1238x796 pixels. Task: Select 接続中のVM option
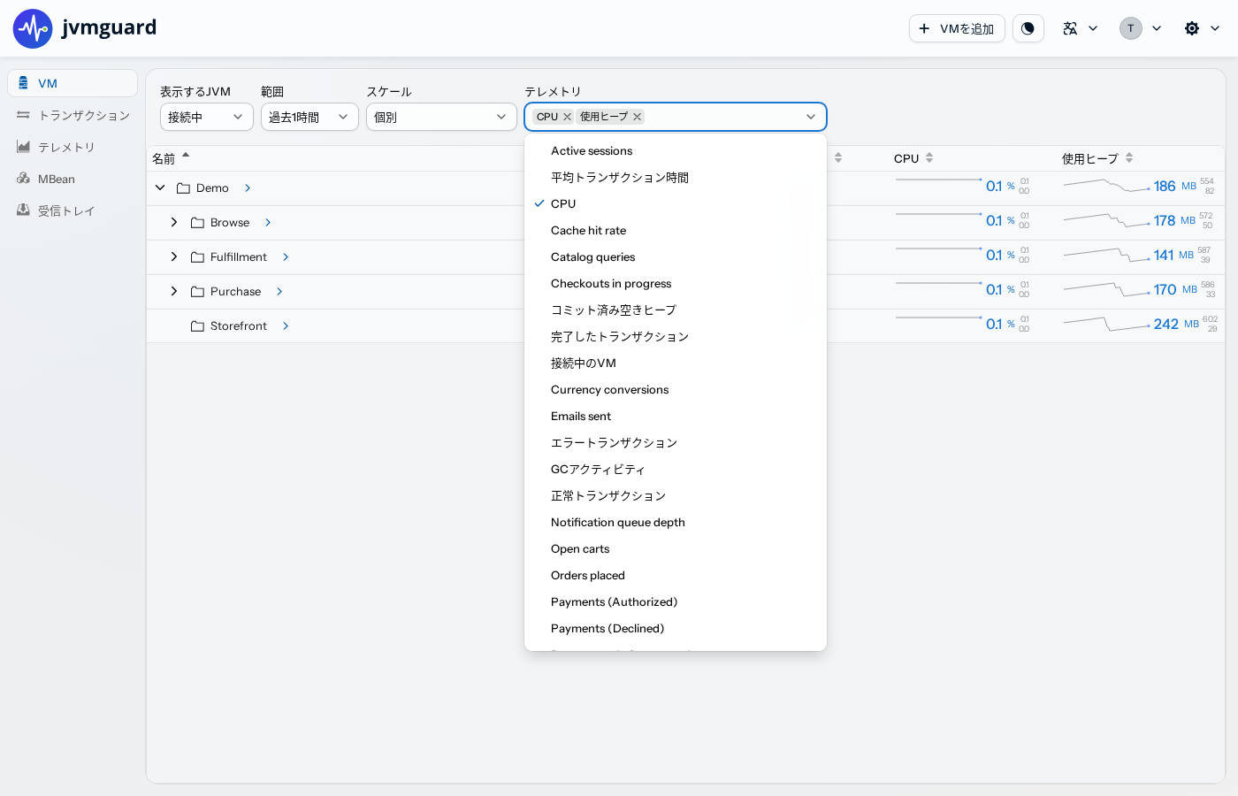click(676, 364)
